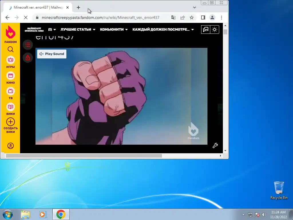Stop page loading with the X button
The height and width of the screenshot is (220, 293).
pyautogui.click(x=26, y=17)
